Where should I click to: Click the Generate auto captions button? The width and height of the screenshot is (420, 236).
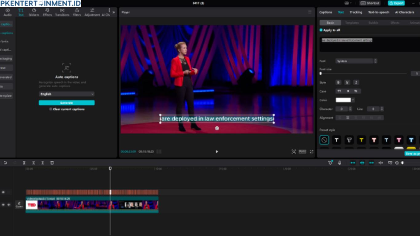point(66,103)
